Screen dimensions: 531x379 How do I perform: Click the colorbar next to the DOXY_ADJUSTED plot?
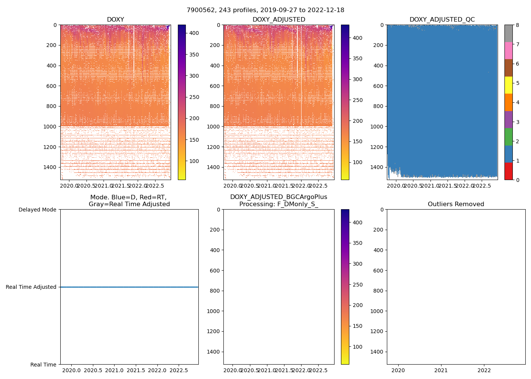pyautogui.click(x=345, y=102)
